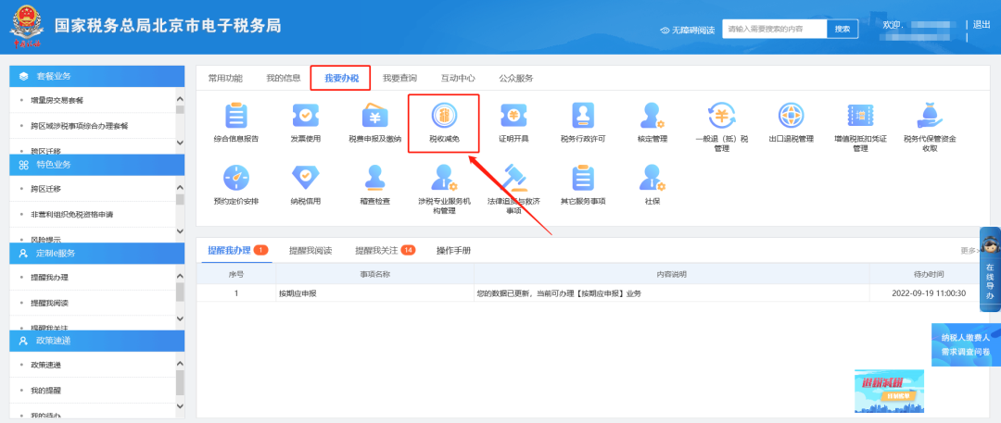
Task: Click 更多 link in reminders panel
Action: [969, 251]
